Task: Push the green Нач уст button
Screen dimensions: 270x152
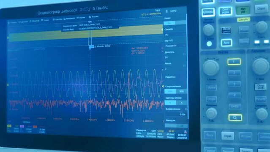Action: click(x=243, y=11)
